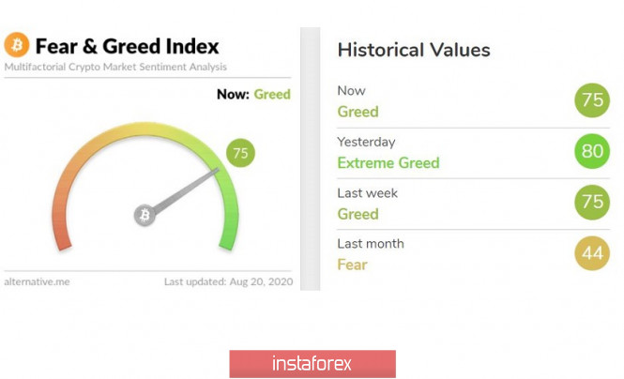Click the grey Bitcoin gauge pivot icon
Screen dimensions: 624x379
[x=145, y=215]
